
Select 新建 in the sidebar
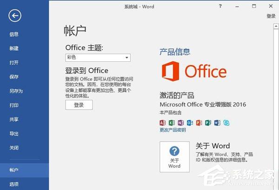(14, 48)
